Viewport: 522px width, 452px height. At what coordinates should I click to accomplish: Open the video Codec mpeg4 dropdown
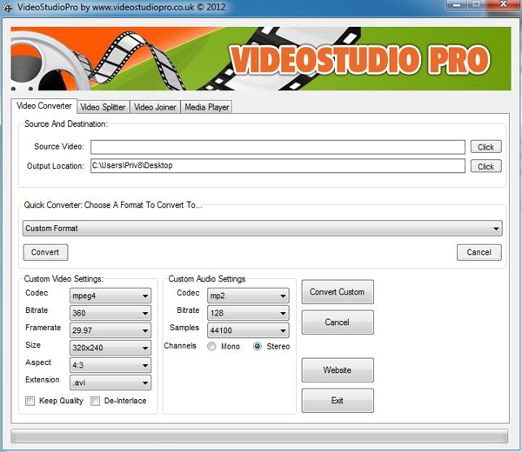click(x=110, y=296)
